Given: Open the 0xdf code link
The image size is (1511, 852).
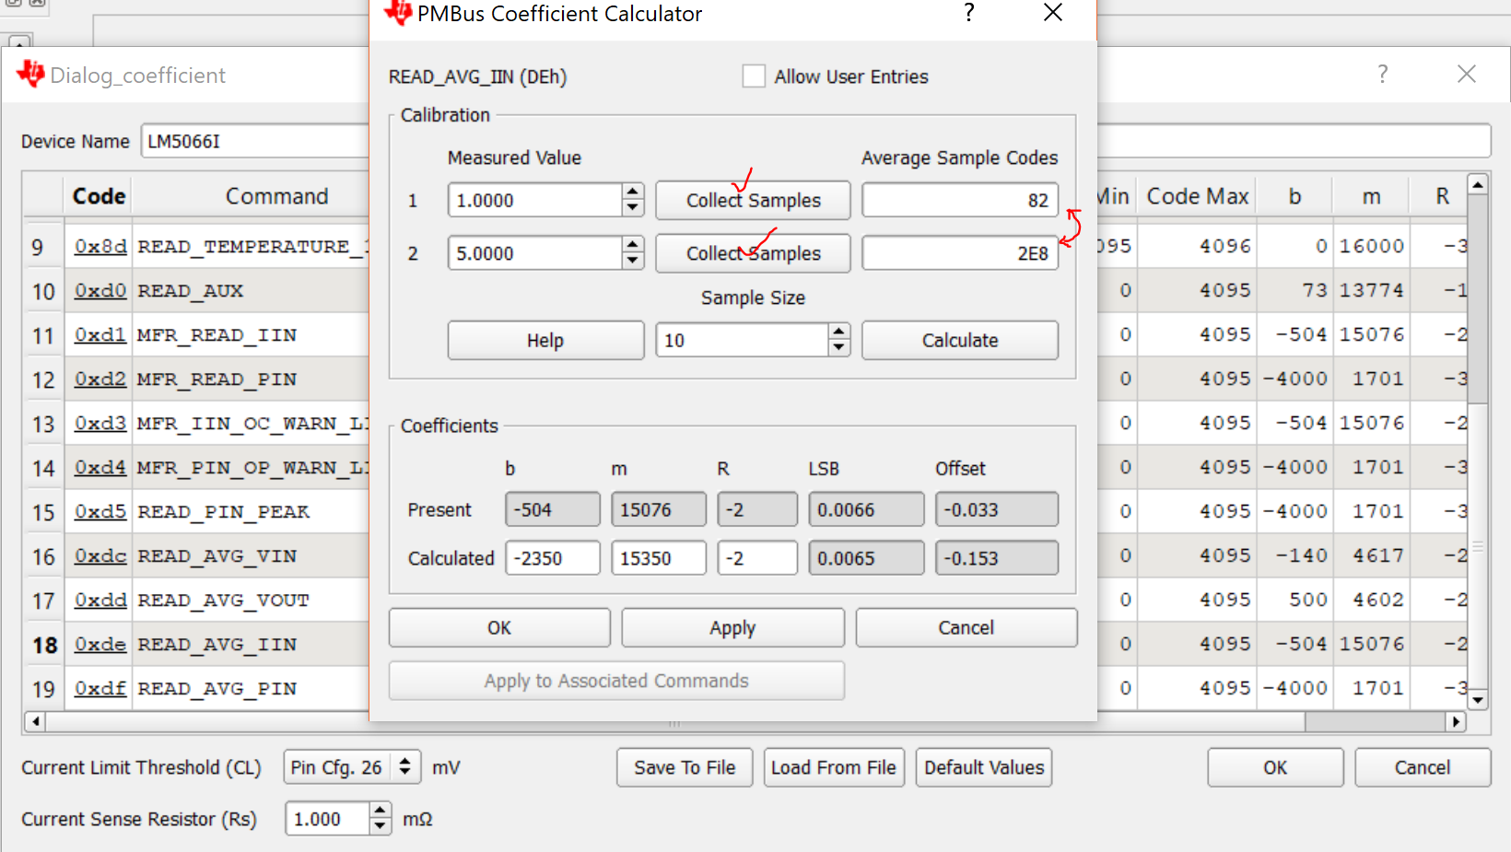Looking at the screenshot, I should 100,688.
